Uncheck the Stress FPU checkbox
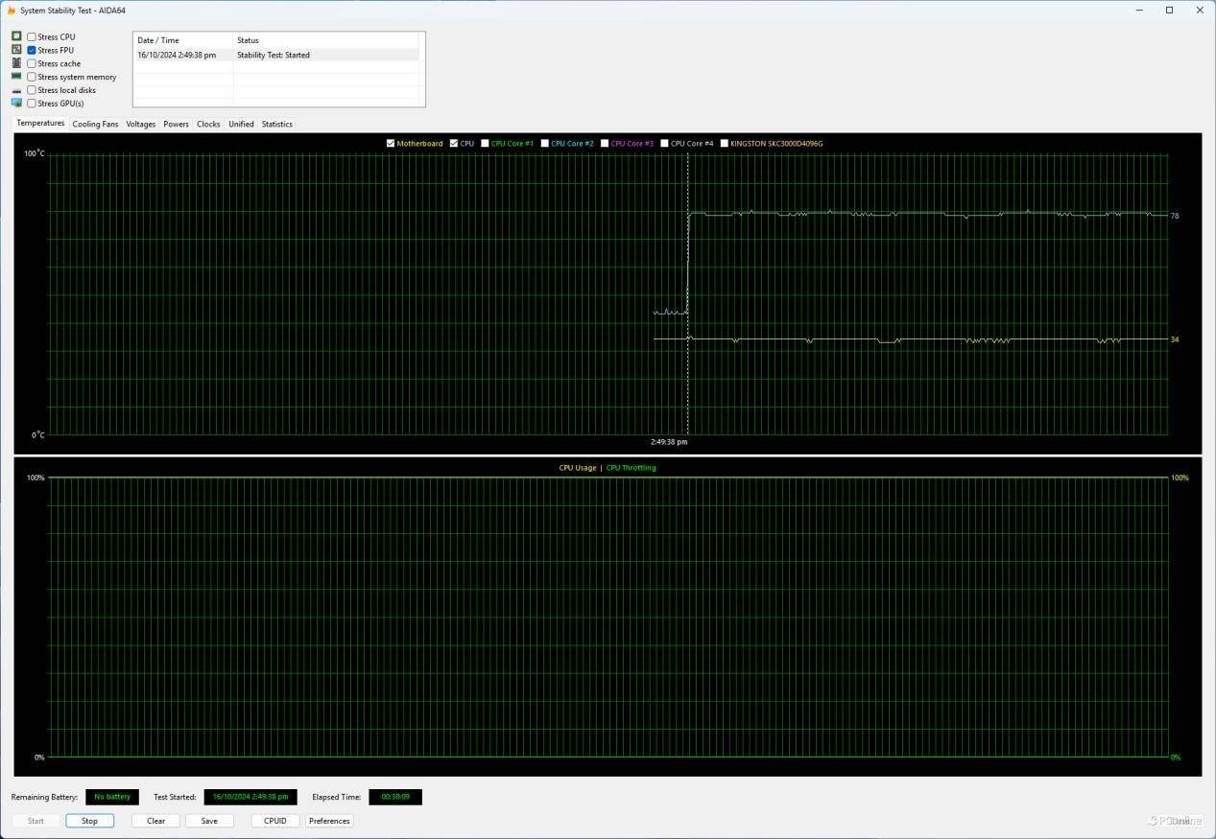1216x839 pixels. (x=32, y=50)
